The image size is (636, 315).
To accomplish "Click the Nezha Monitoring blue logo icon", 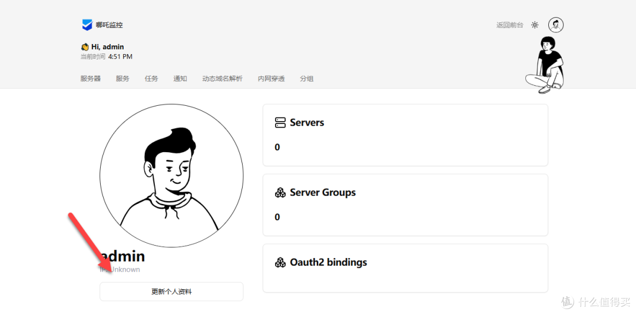I will coord(87,25).
